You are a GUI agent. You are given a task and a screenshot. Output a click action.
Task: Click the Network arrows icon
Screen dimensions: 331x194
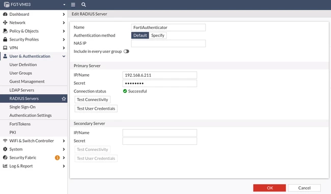coord(5,22)
